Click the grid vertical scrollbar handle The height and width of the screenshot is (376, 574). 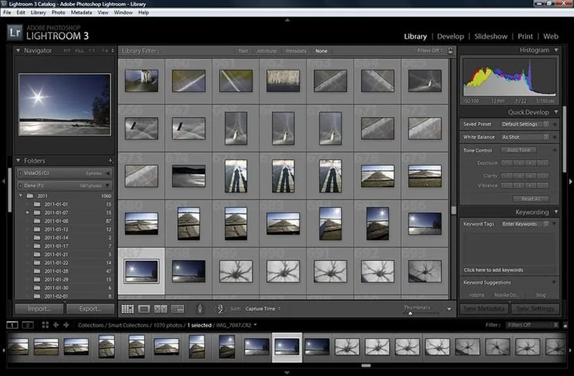453,210
